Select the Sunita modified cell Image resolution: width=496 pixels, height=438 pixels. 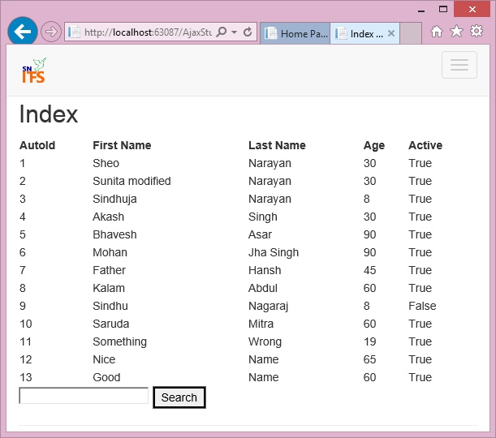click(132, 181)
